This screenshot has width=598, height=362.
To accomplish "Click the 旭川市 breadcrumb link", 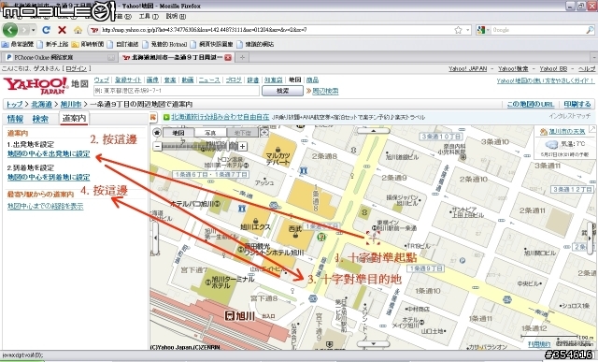I will [x=71, y=104].
